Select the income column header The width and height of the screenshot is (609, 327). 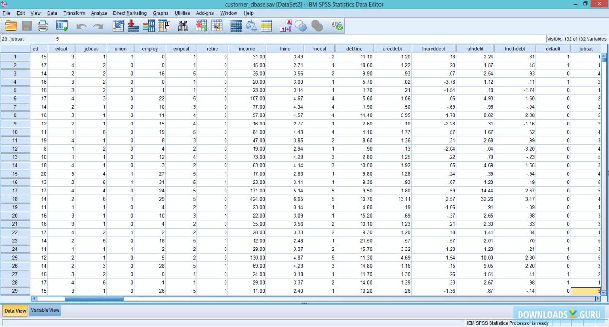point(247,48)
